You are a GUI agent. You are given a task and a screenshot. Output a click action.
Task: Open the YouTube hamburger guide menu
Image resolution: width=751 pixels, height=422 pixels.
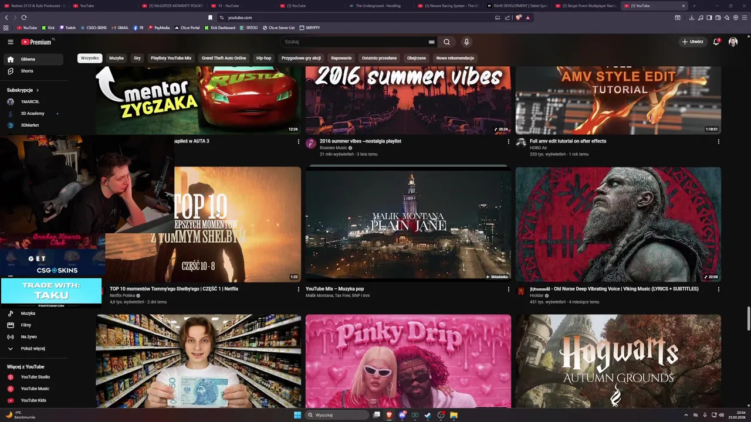point(10,42)
